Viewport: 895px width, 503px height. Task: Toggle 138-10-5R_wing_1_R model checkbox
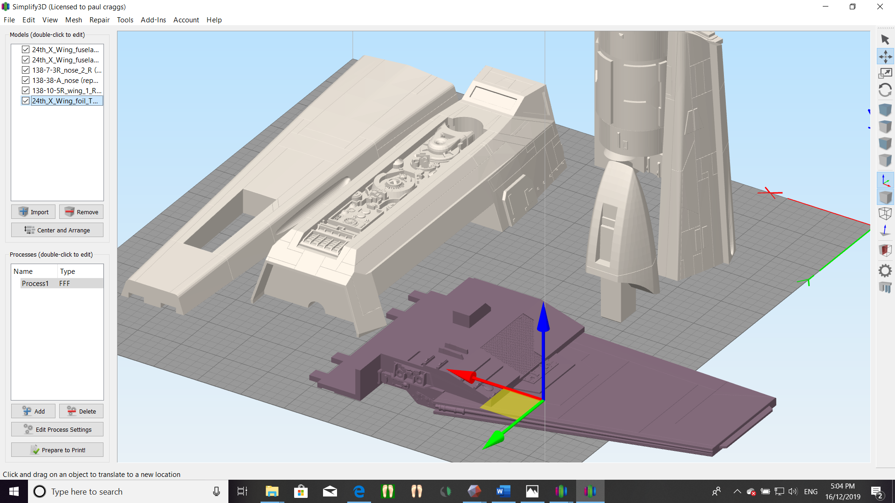[26, 90]
